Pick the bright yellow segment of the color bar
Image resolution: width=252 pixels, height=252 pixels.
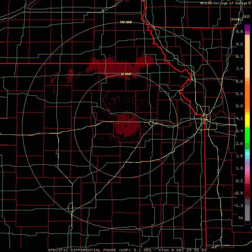tap(247, 120)
